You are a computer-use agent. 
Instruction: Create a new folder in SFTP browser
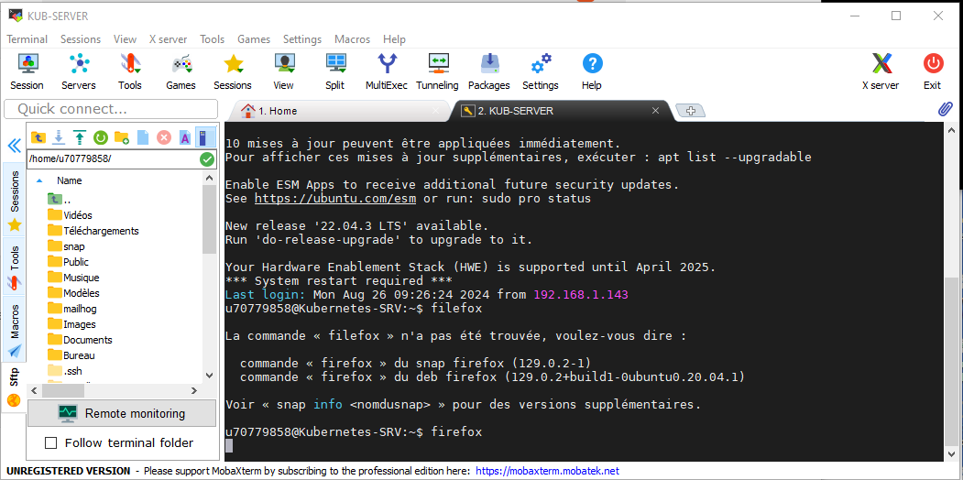pos(121,137)
